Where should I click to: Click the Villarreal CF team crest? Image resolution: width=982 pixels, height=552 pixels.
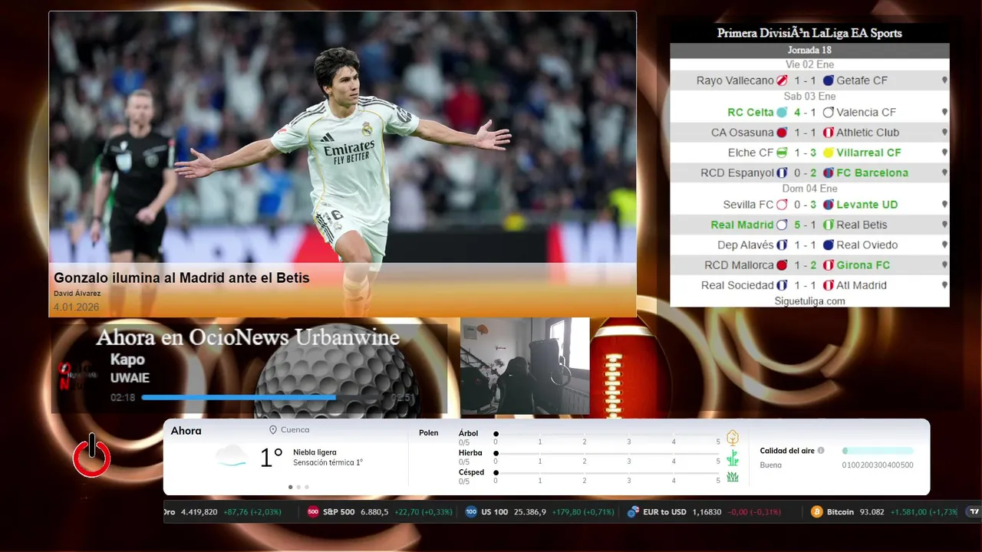click(x=829, y=153)
